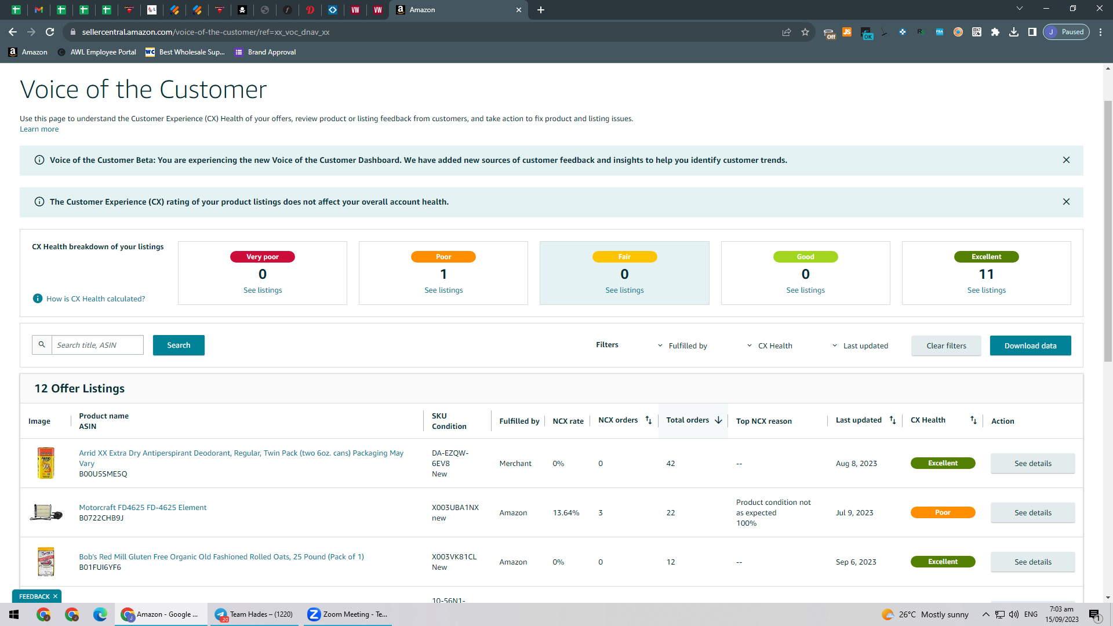This screenshot has height=626, width=1113.
Task: Click the Search button
Action: coord(179,345)
